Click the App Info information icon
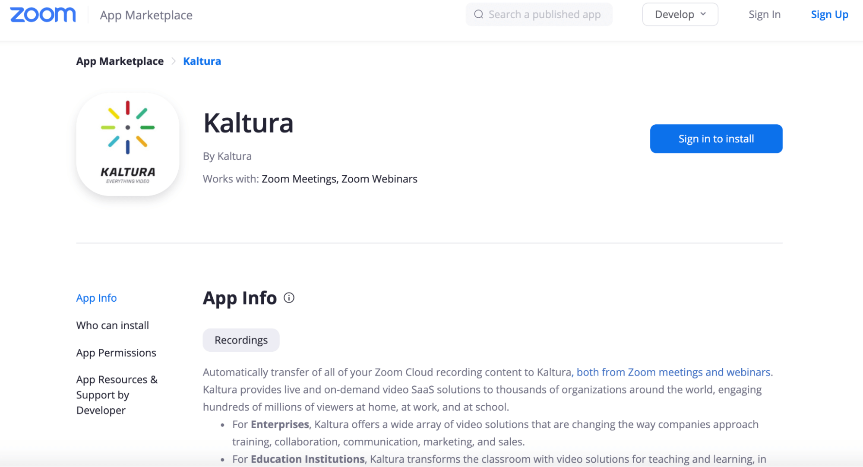This screenshot has height=467, width=863. click(x=289, y=298)
